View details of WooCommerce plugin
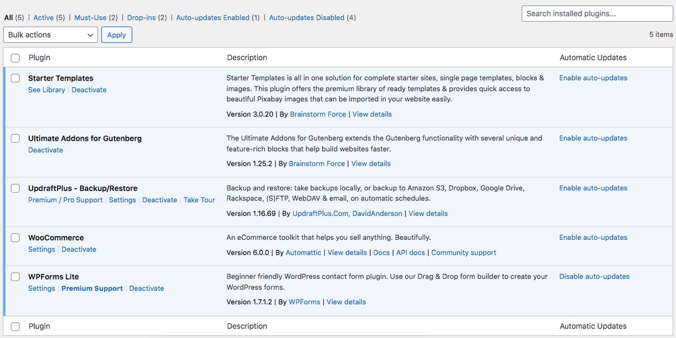The width and height of the screenshot is (676, 338). tap(347, 252)
